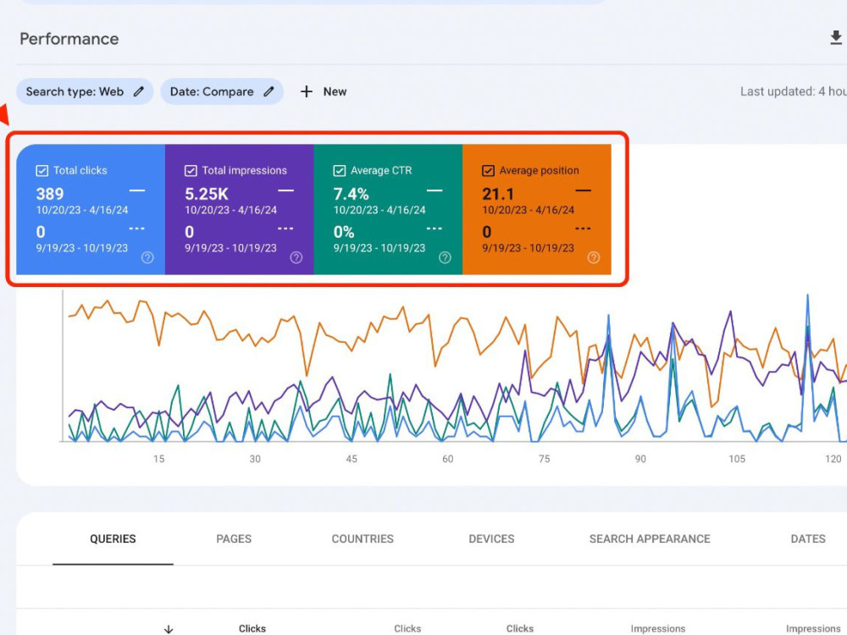
Task: Open help icon on Average position card
Action: coord(593,257)
